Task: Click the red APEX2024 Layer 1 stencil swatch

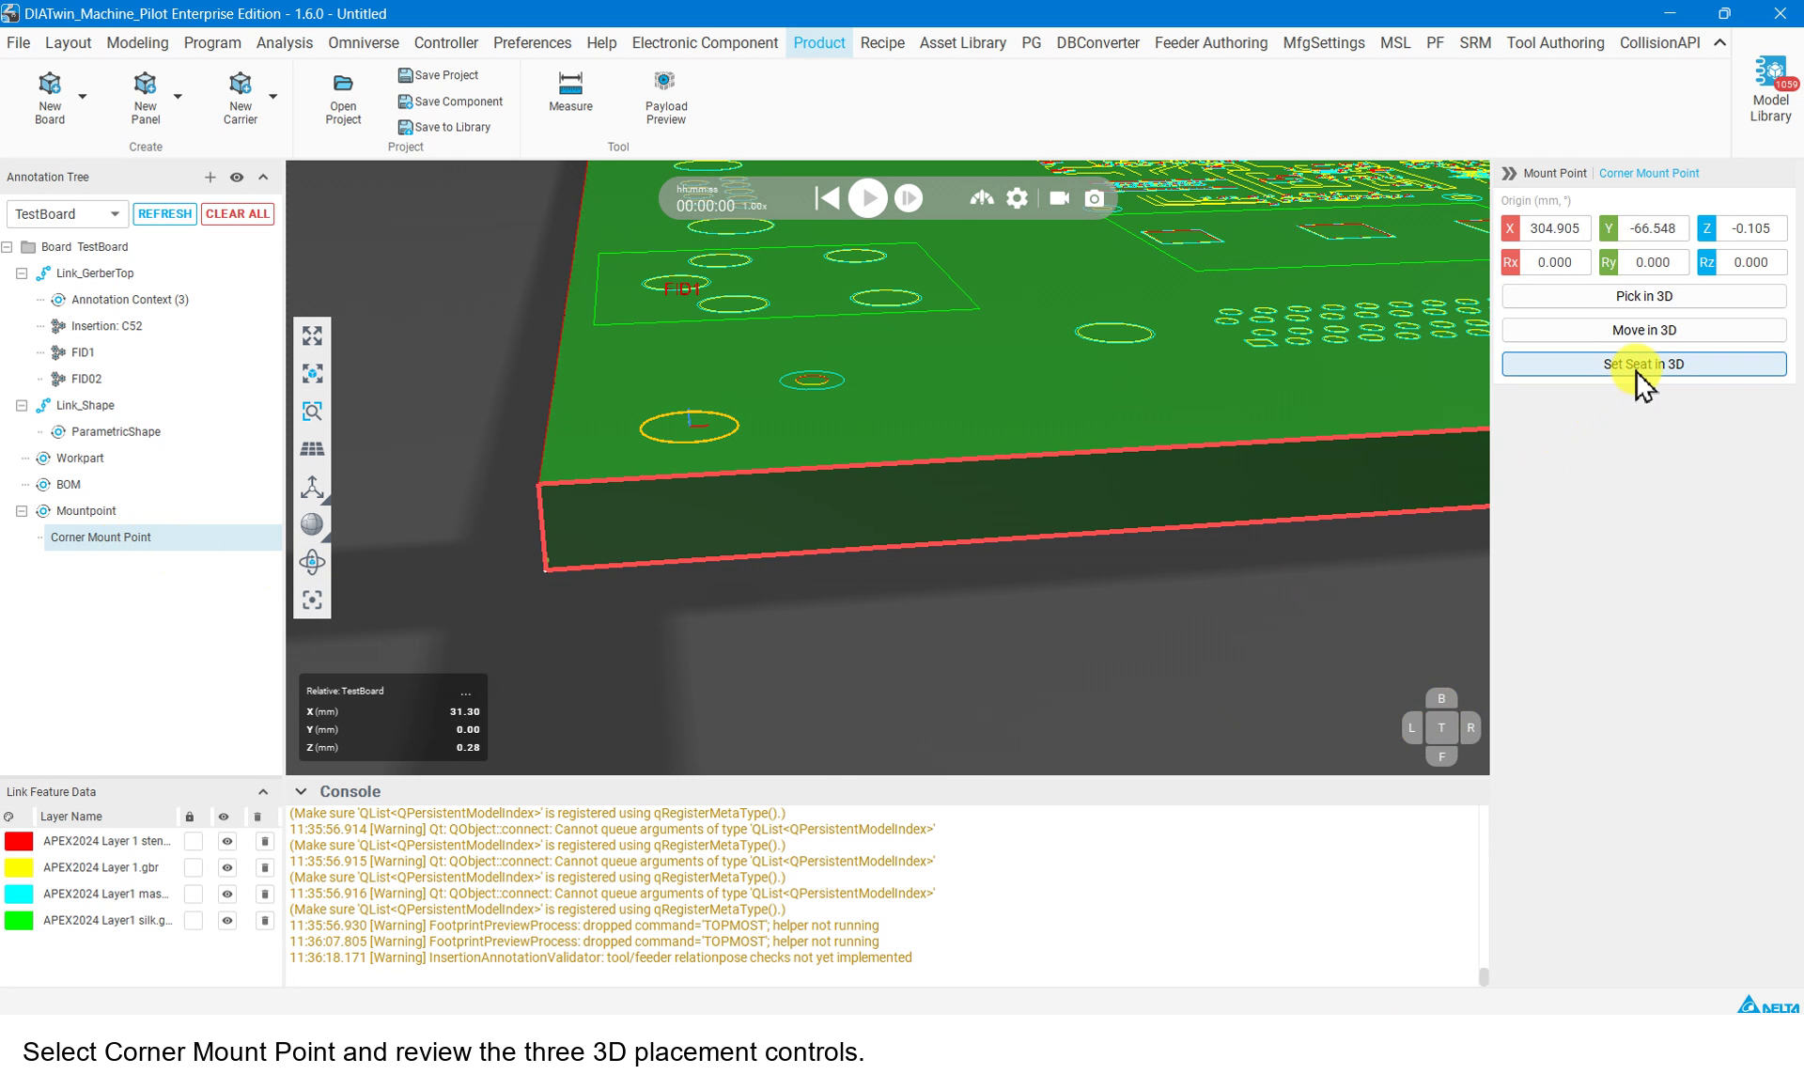Action: click(x=19, y=841)
